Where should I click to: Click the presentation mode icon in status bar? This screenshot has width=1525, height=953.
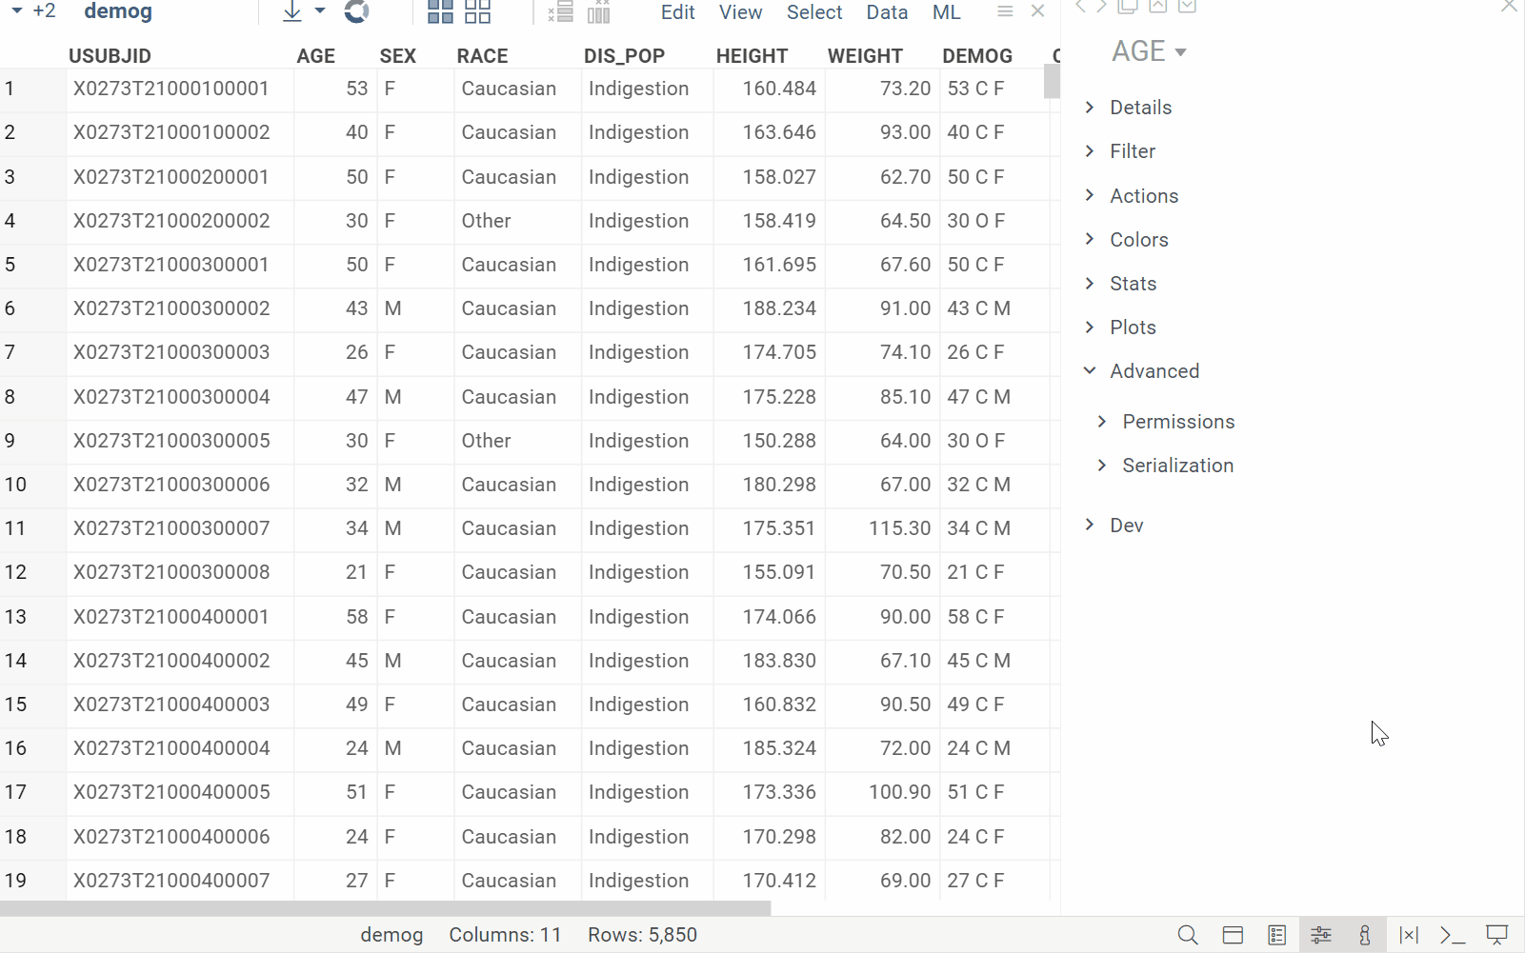[1497, 935]
